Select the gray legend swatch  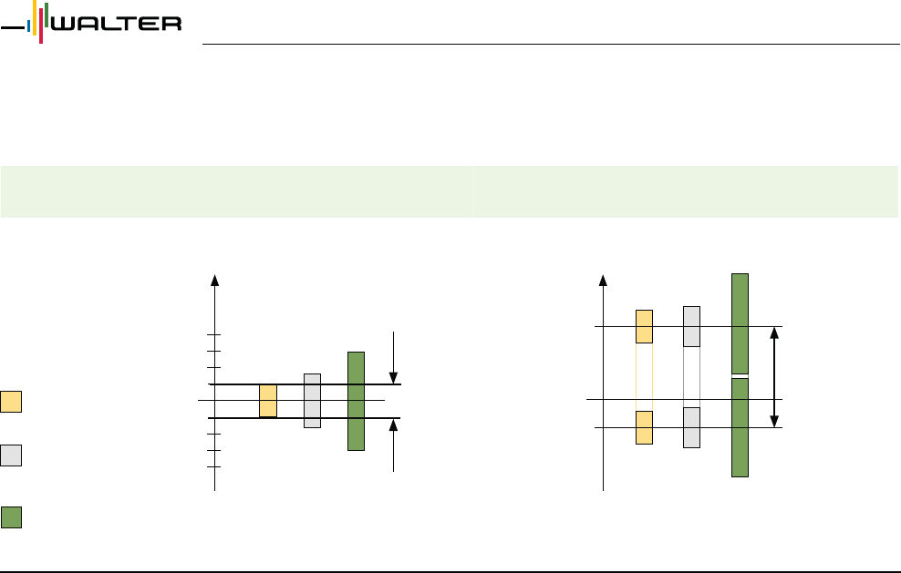(11, 455)
